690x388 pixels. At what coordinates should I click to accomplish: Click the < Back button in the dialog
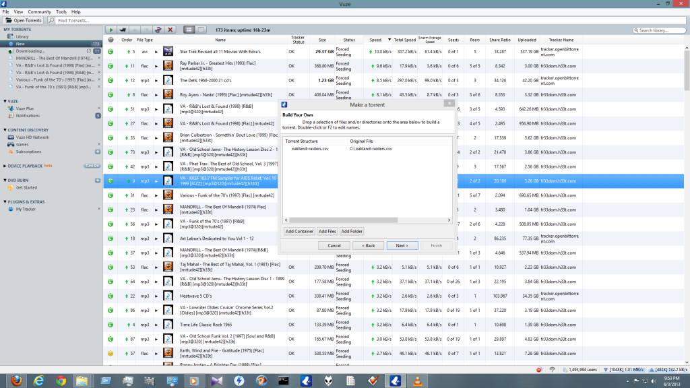coord(369,245)
